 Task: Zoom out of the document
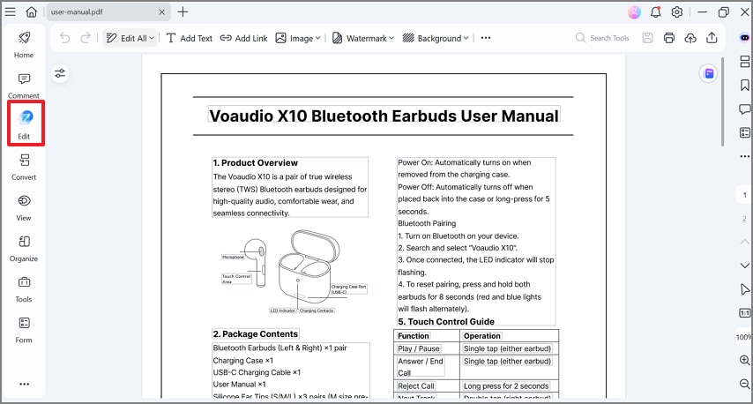point(745,384)
